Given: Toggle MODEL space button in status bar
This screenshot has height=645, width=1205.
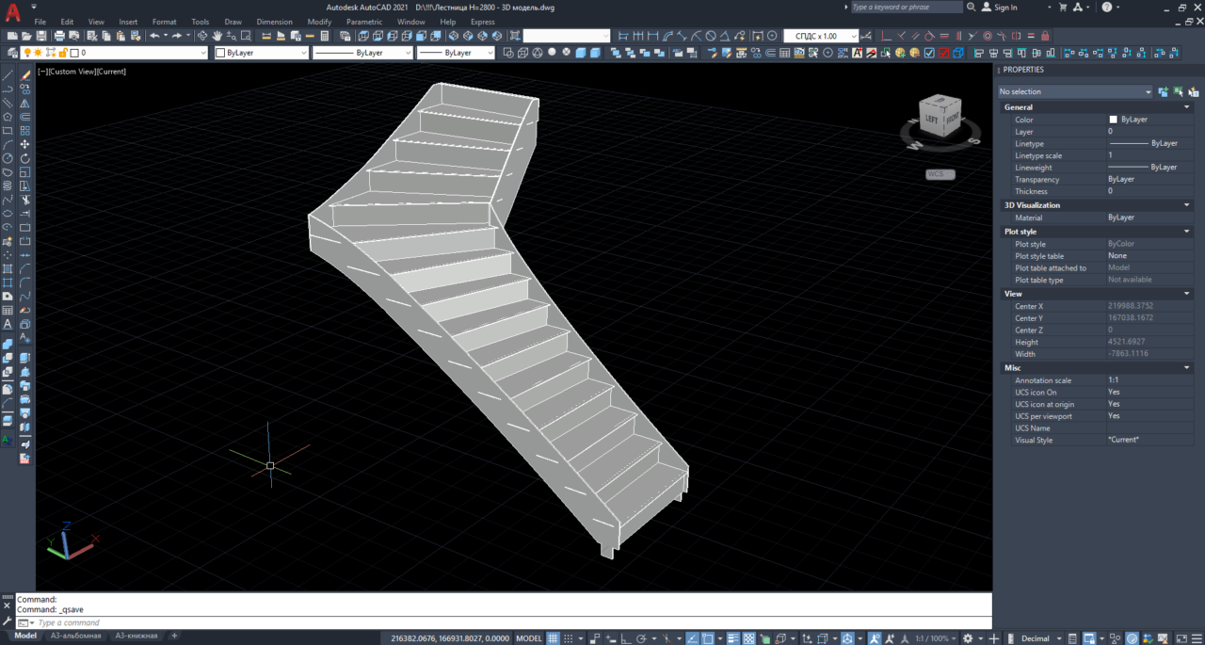Looking at the screenshot, I should [528, 637].
